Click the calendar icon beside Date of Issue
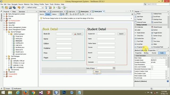Image resolution: width=170 pixels, height=95 pixels. (x=114, y=68)
